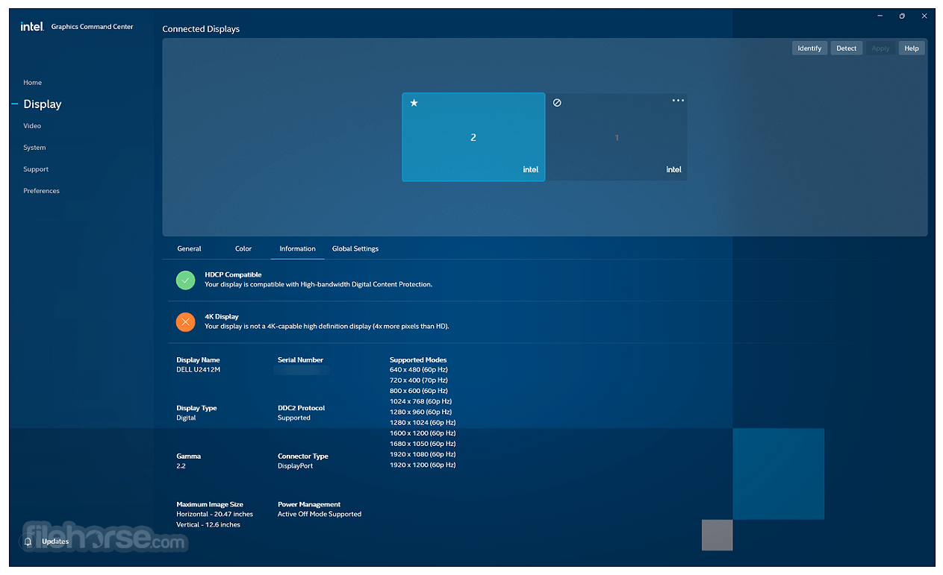This screenshot has height=575, width=943.
Task: Open the Support section
Action: coord(36,169)
